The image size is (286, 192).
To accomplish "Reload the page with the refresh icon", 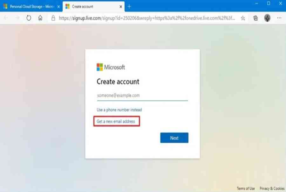I will point(29,18).
